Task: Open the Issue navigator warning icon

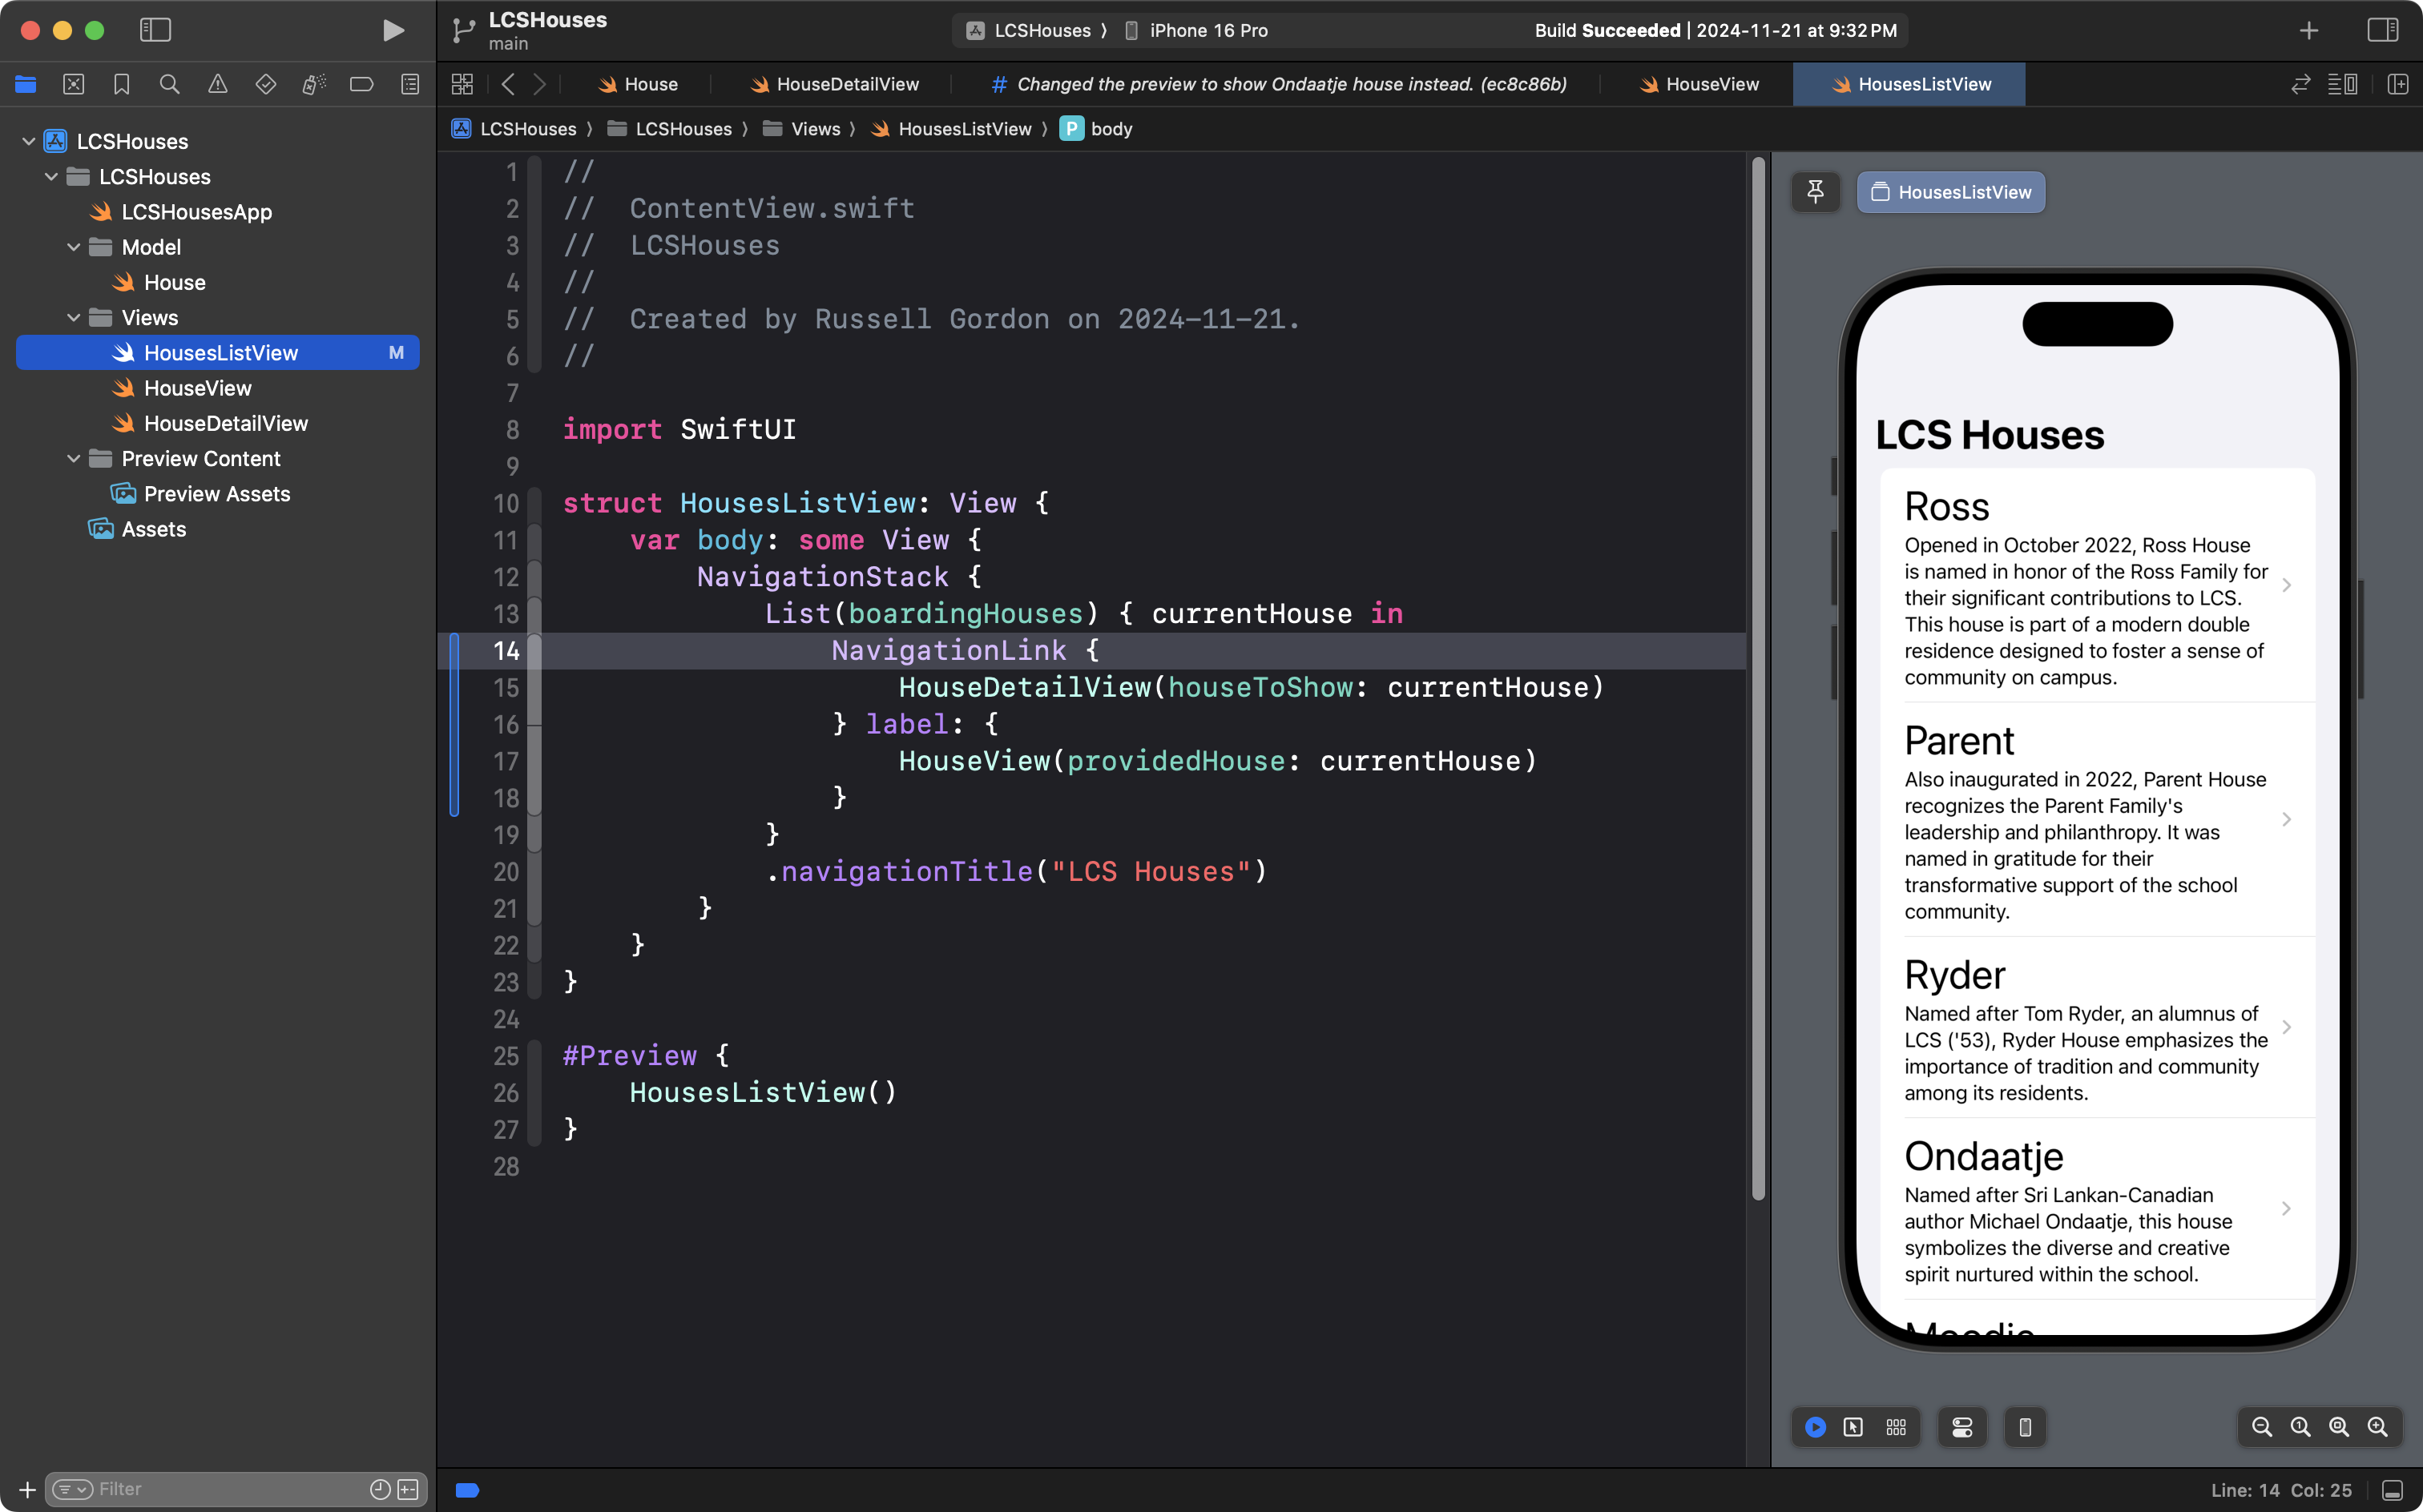Action: click(x=217, y=85)
